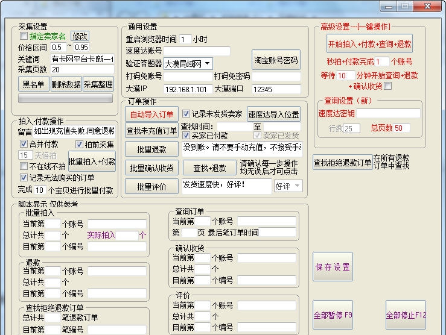Click the 采集页数 field showing 20

click(83, 70)
